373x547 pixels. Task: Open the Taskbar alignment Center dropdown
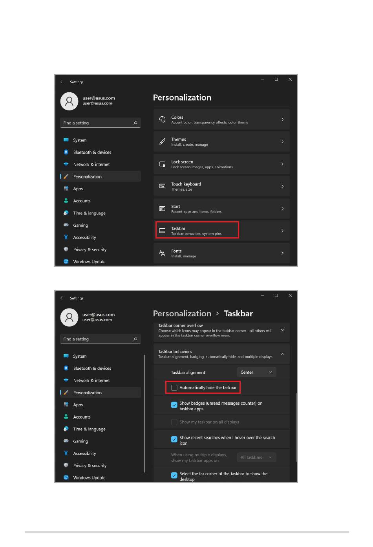click(x=256, y=372)
